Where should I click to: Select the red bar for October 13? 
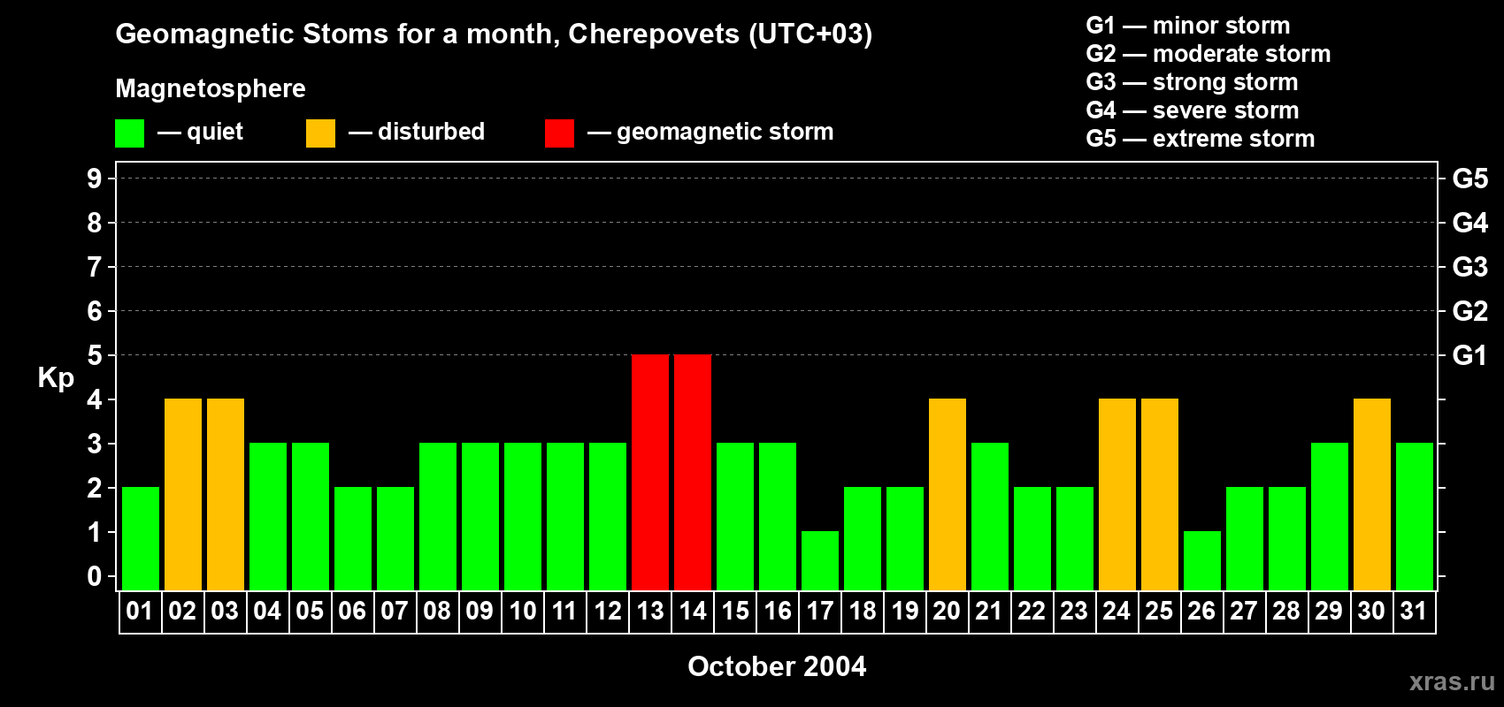pyautogui.click(x=650, y=472)
